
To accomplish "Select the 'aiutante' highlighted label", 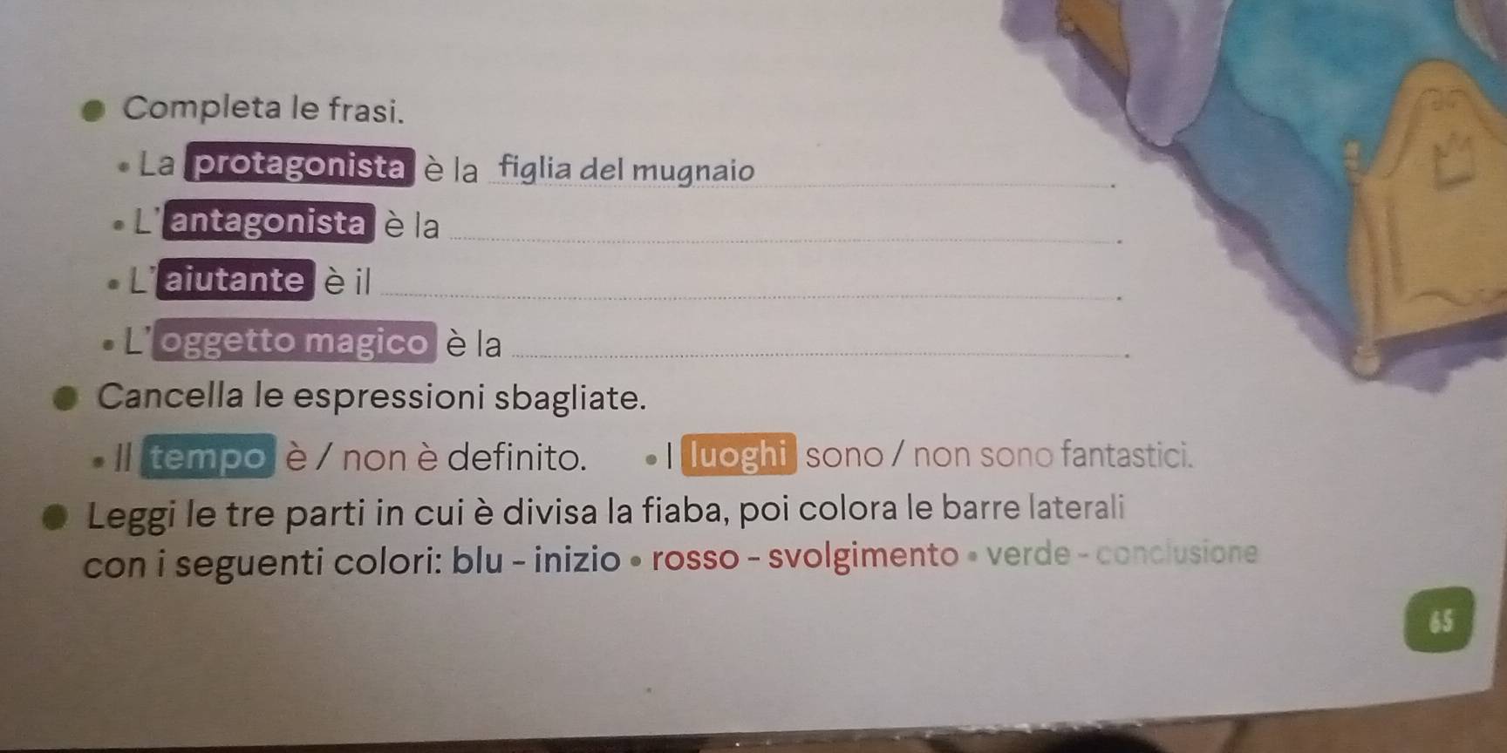I will tap(233, 281).
